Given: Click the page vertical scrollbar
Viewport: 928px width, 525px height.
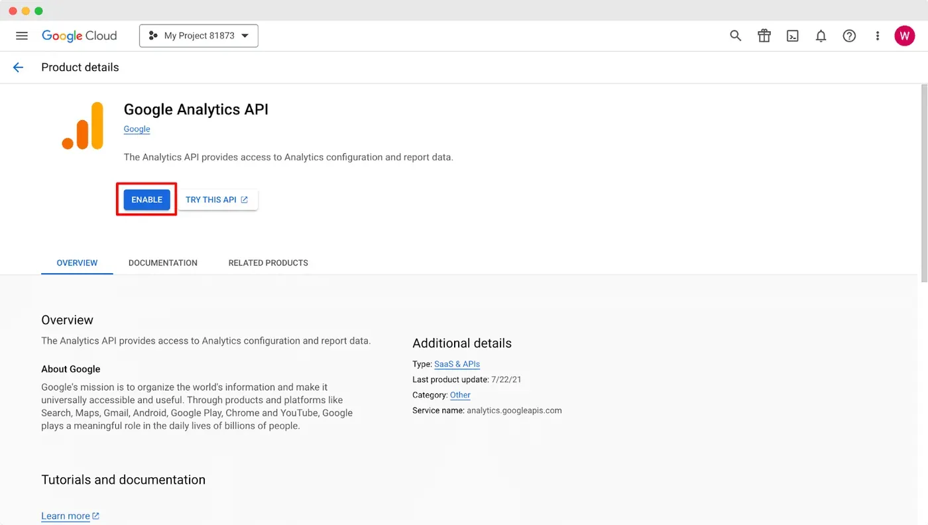Looking at the screenshot, I should pos(924,182).
